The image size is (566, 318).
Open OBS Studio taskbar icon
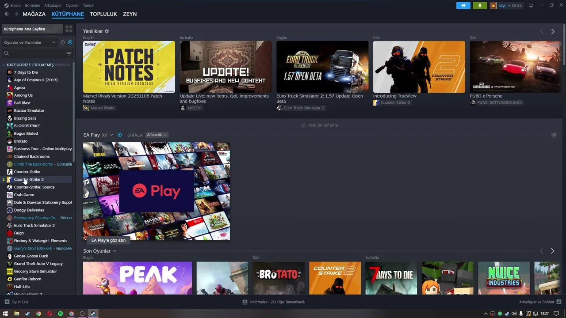click(82, 314)
